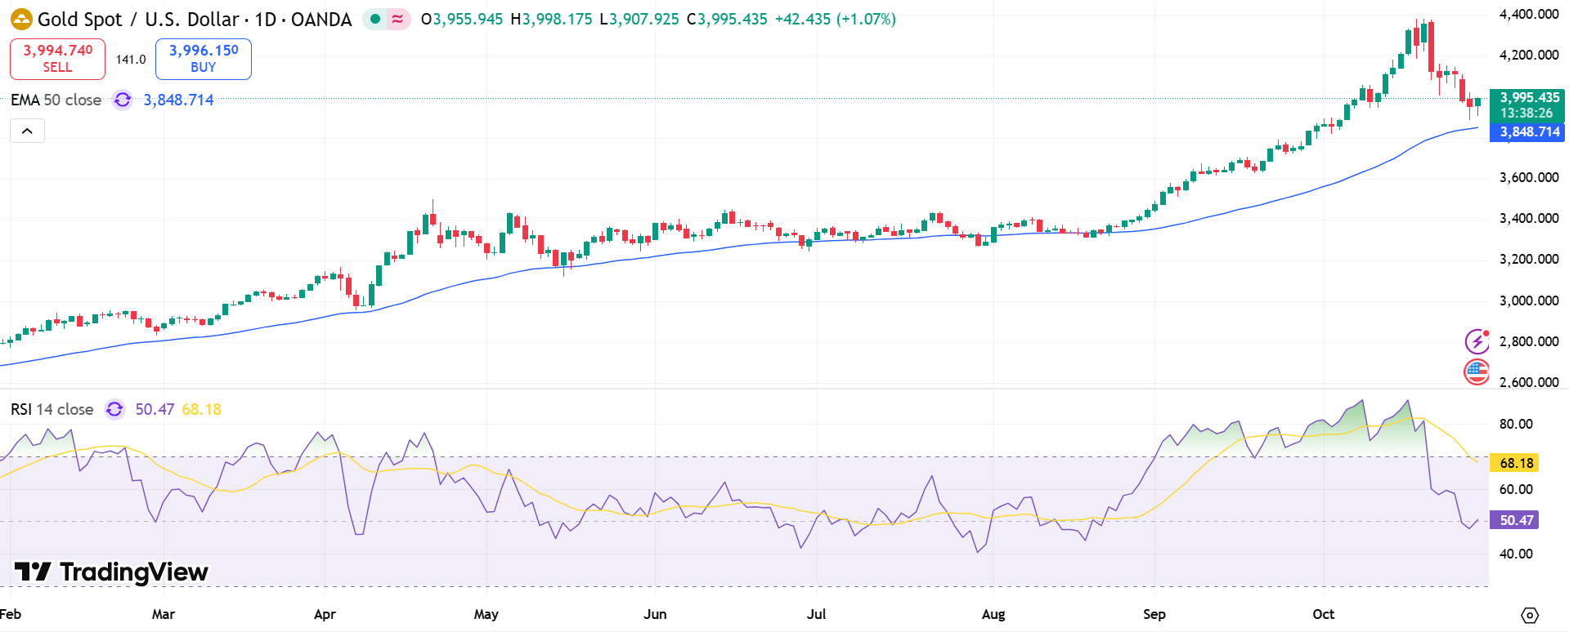The width and height of the screenshot is (1569, 632).
Task: Click the Mar label on time axis
Action: click(x=164, y=614)
